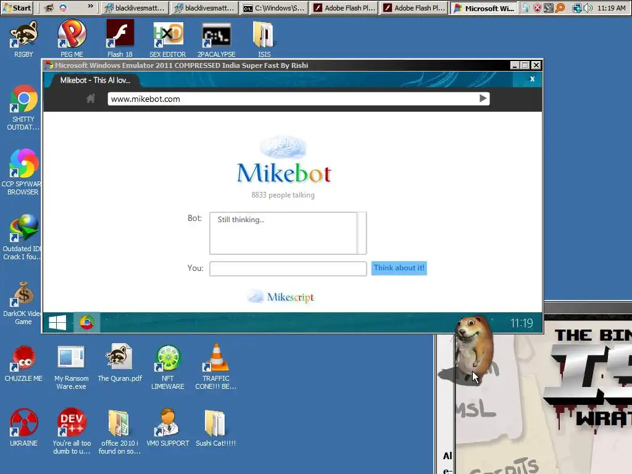Click the Go arrow in the address bar
The width and height of the screenshot is (632, 474).
coord(483,99)
